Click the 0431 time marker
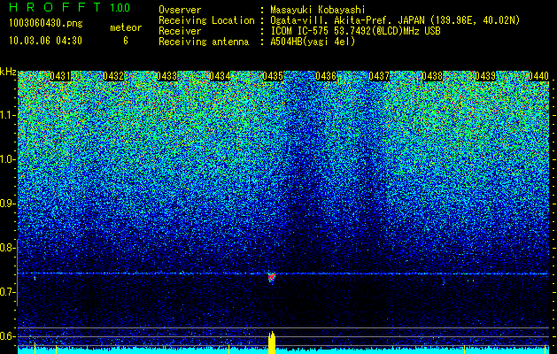The width and height of the screenshot is (557, 354). tap(60, 76)
